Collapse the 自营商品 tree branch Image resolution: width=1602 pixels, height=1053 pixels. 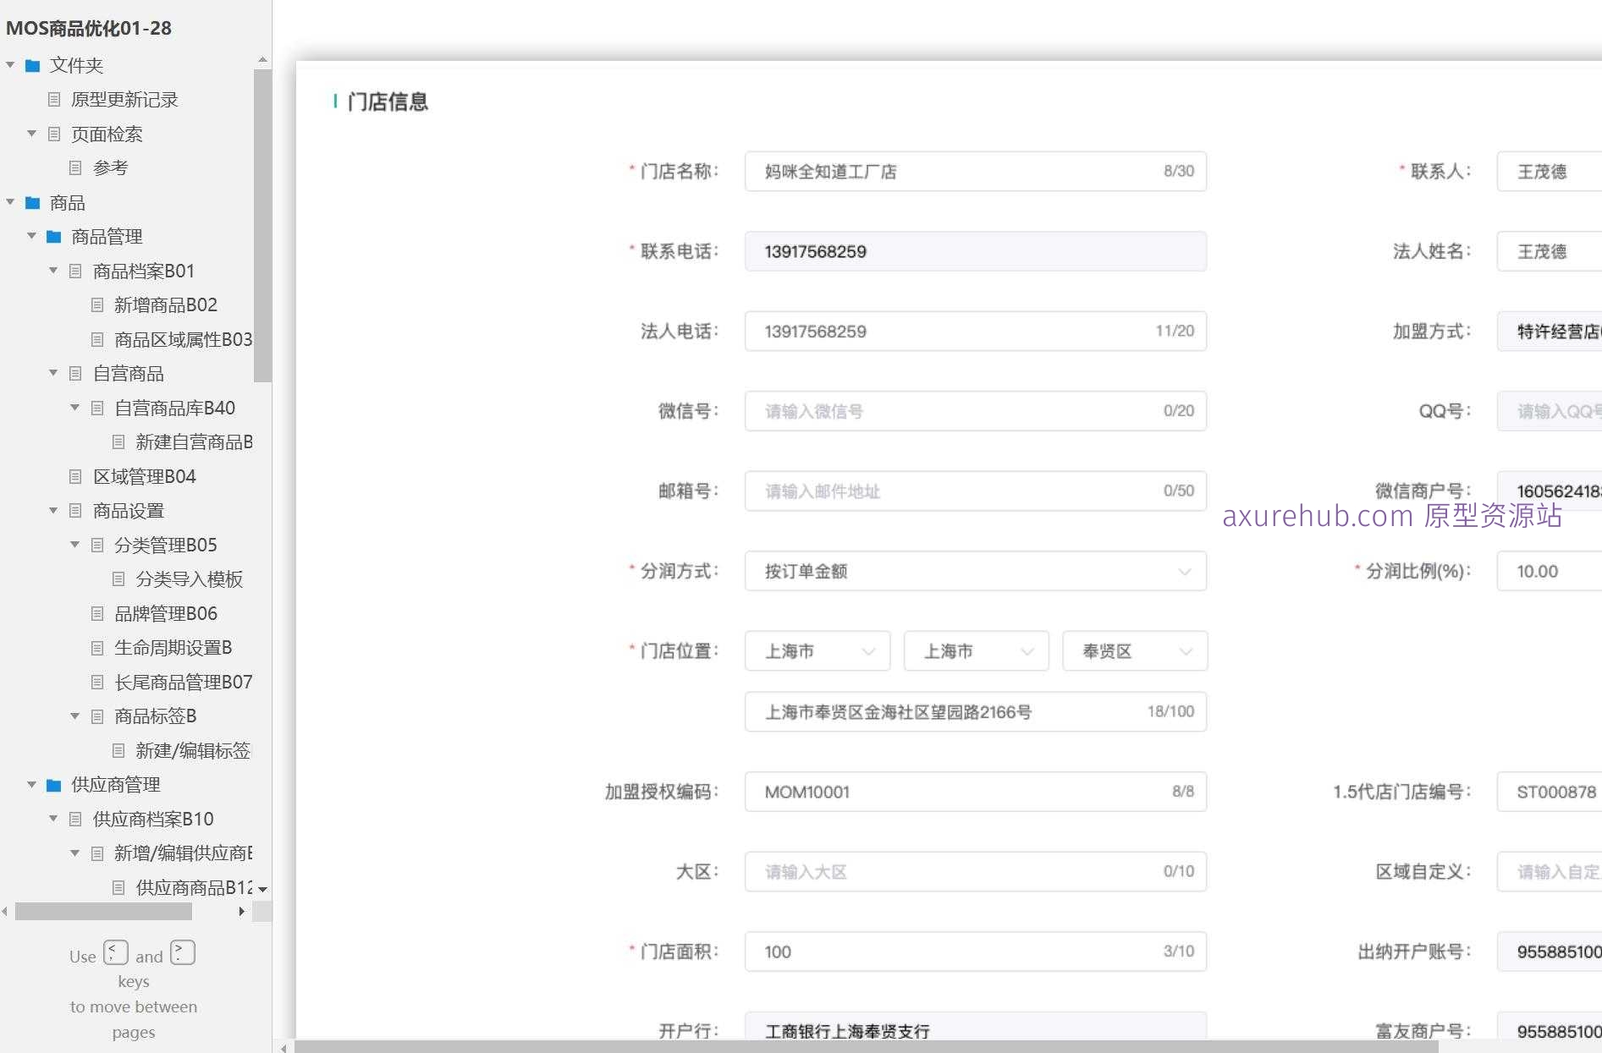(52, 373)
